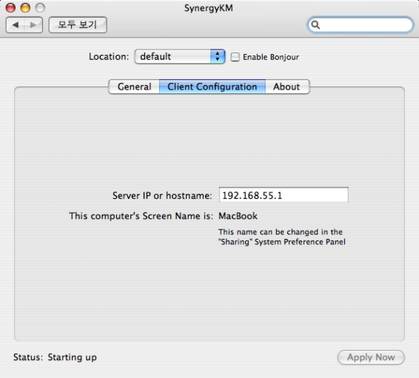Focus the toolbar search field

click(361, 25)
